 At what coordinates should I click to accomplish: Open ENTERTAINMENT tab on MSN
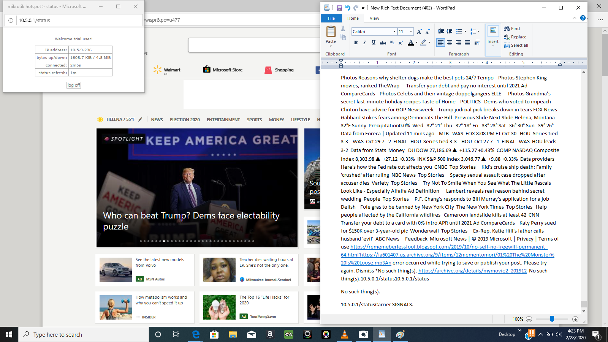(x=223, y=120)
